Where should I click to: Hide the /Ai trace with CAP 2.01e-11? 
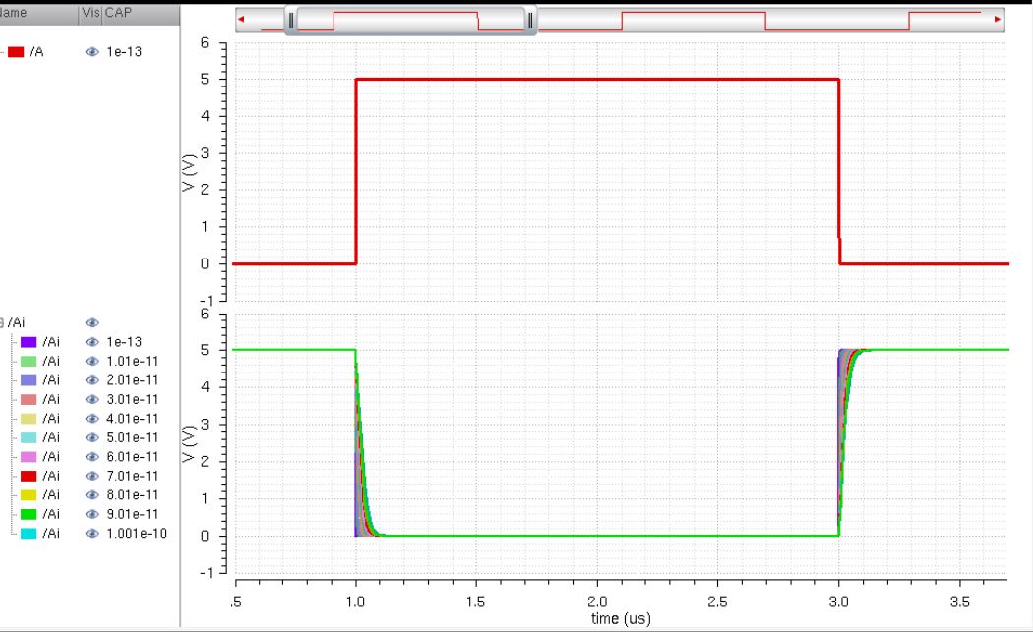(x=92, y=379)
